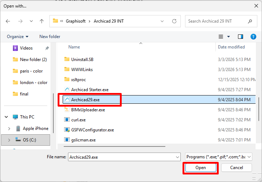Open the Organize menu
The width and height of the screenshot is (262, 182).
pos(18,37)
